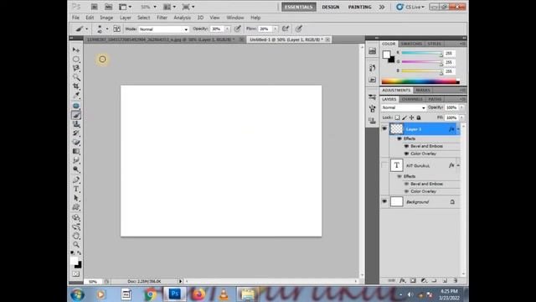The image size is (536, 302).
Task: Open the Filter menu
Action: [162, 18]
